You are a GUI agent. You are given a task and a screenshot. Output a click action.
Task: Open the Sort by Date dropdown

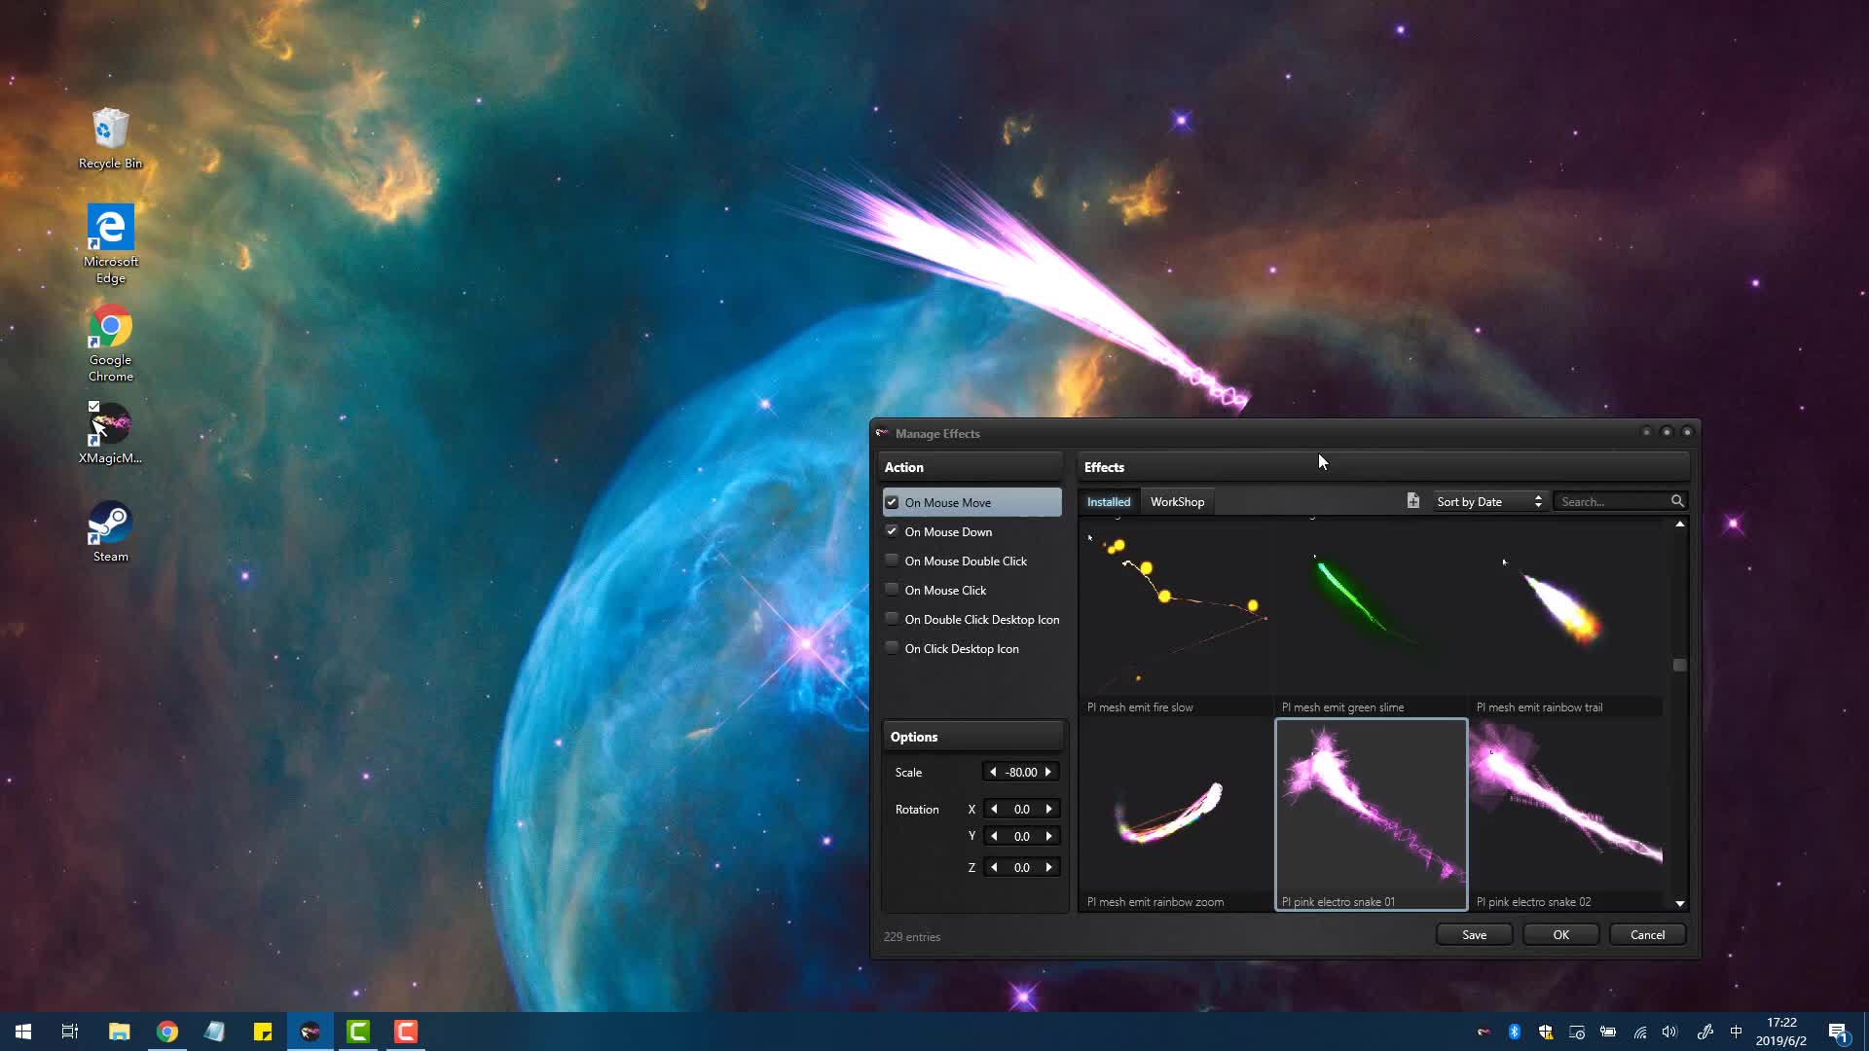(1488, 502)
